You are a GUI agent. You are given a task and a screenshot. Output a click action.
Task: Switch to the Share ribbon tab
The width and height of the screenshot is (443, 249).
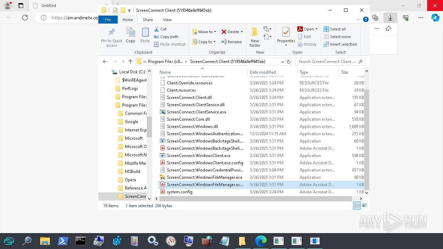pos(148,20)
